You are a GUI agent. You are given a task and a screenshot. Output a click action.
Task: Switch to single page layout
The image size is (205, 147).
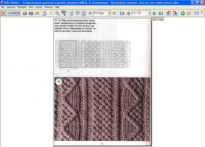click(x=71, y=13)
